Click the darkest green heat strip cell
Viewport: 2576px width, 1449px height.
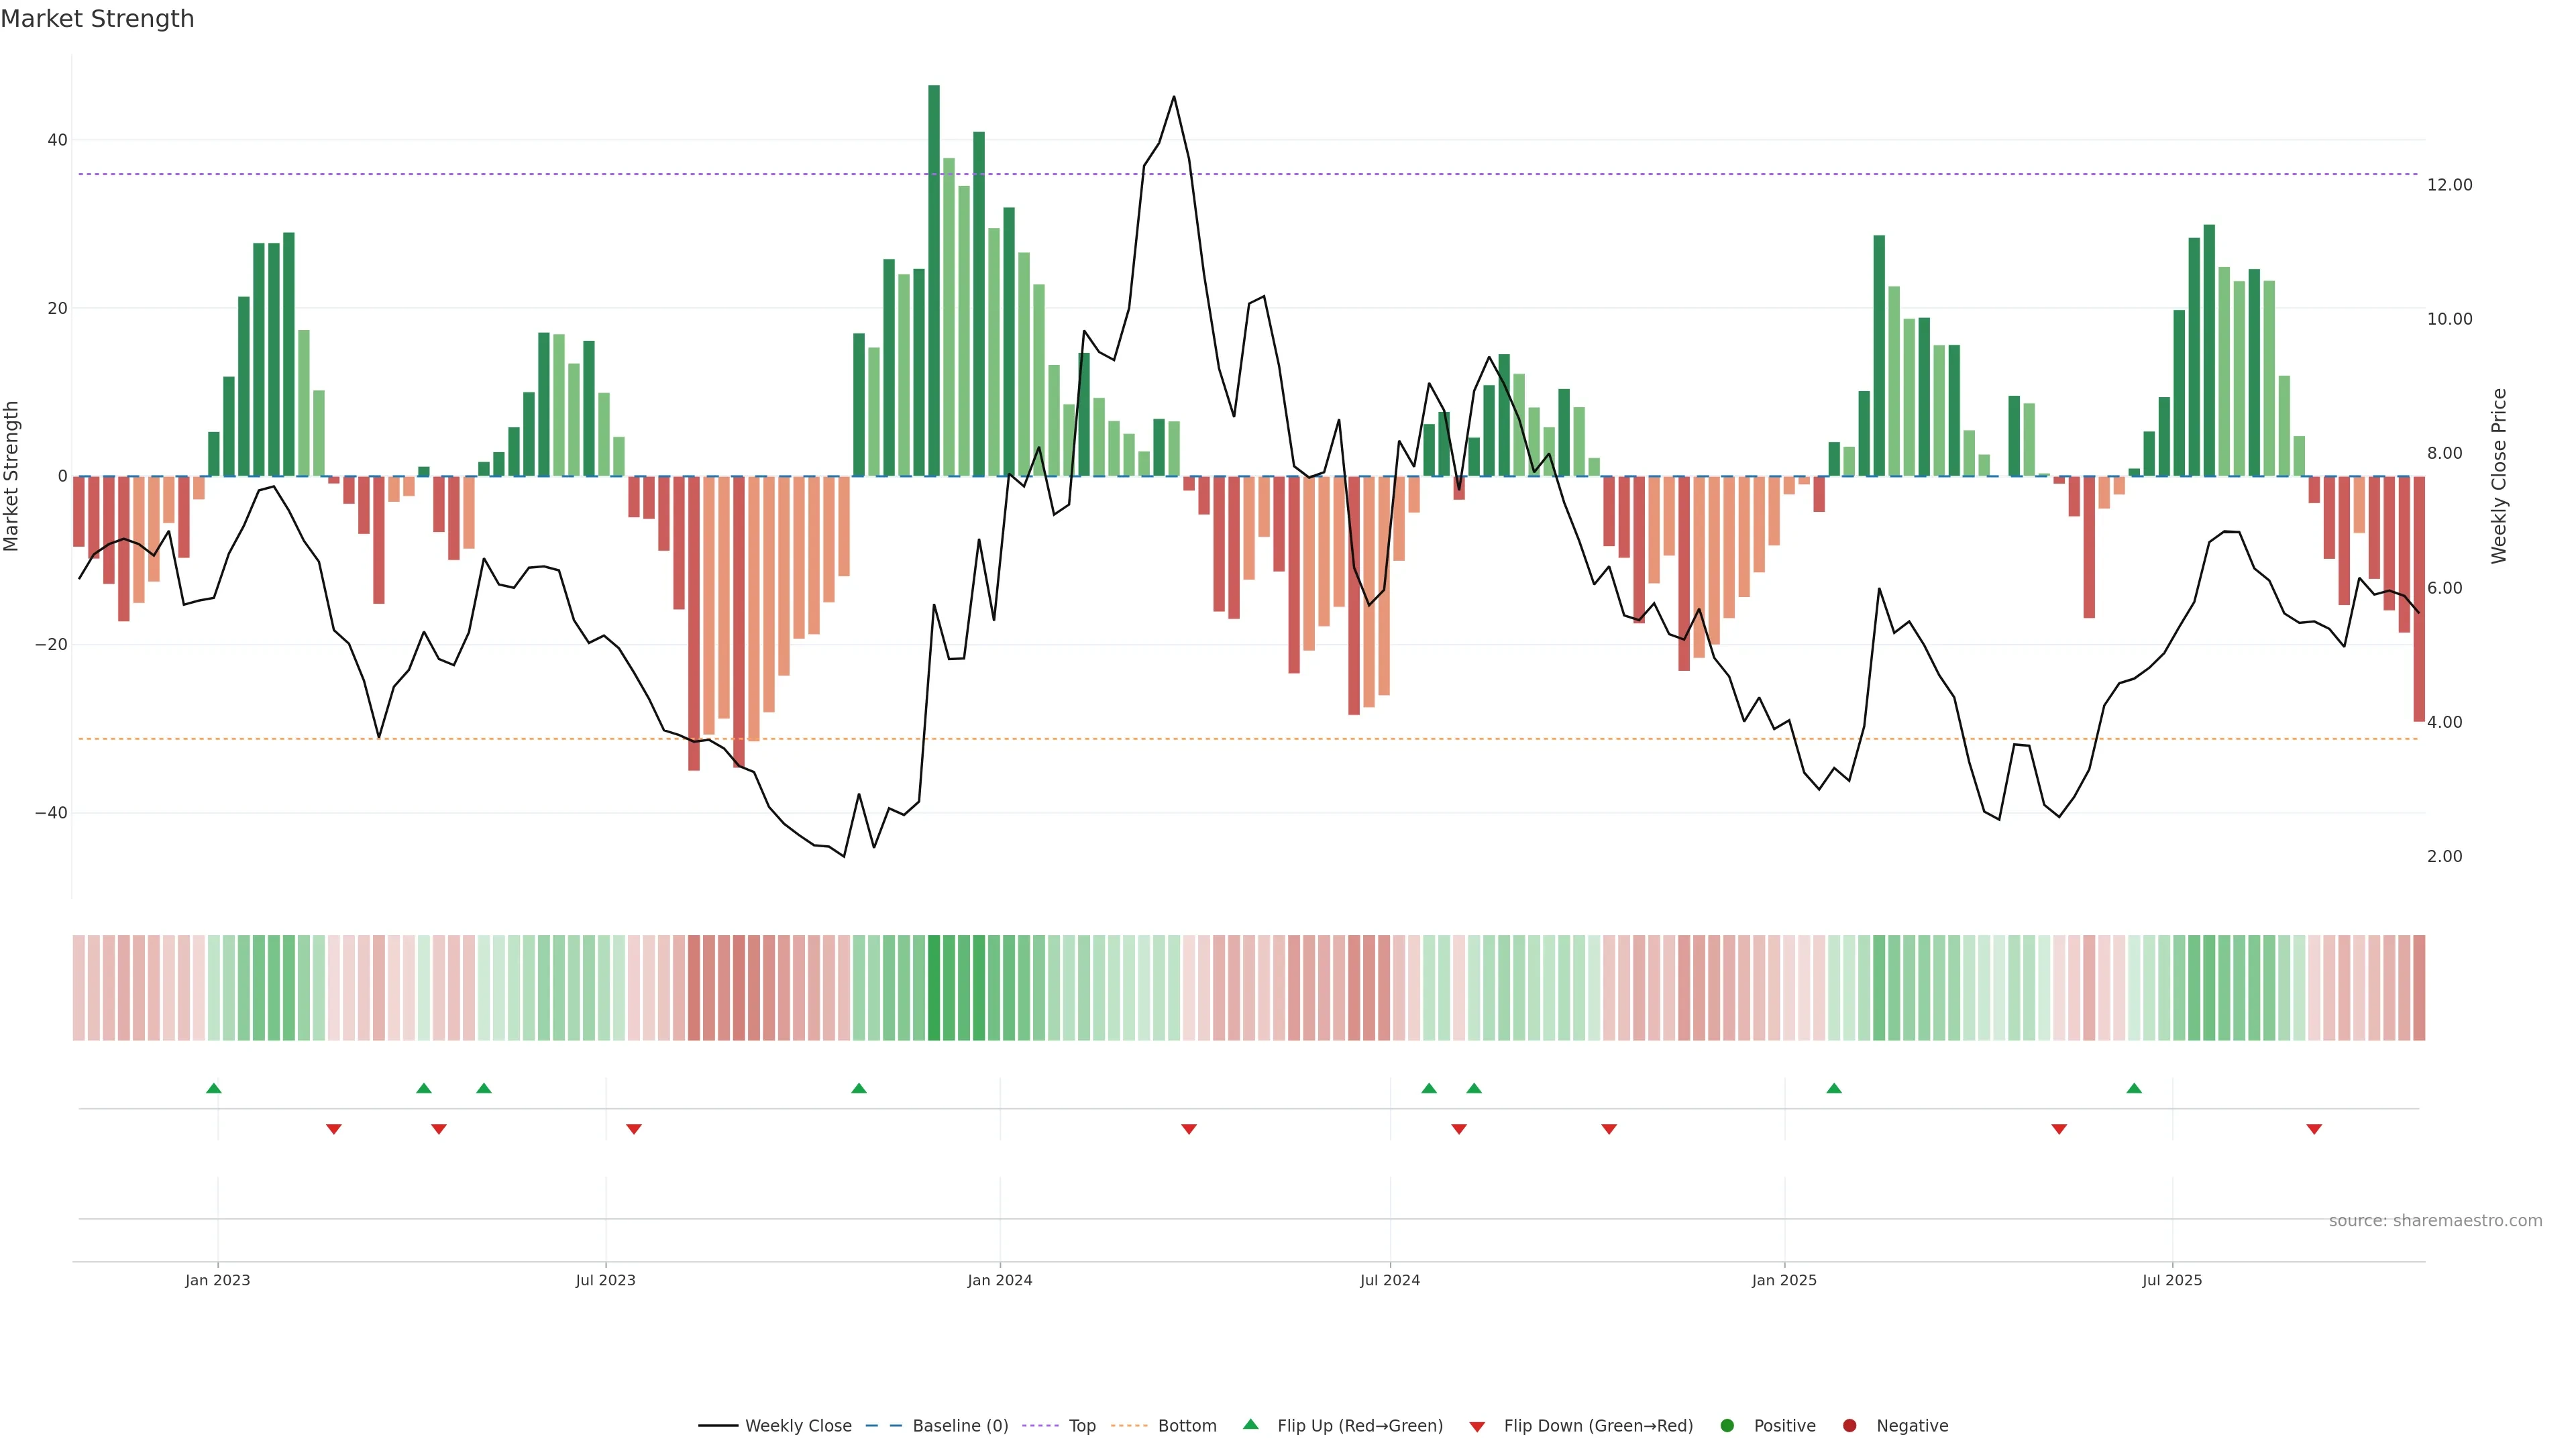coord(934,988)
